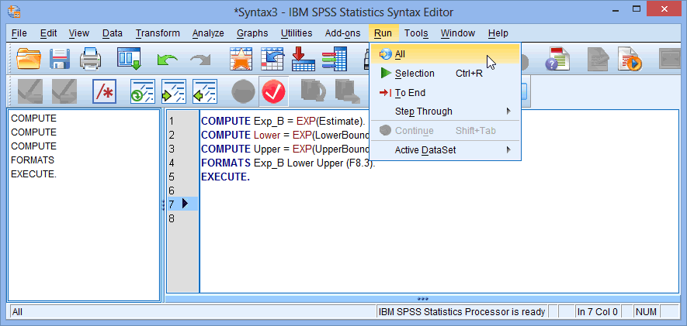Expand the Active DataSet submenu
Screen dimensions: 687x326
pyautogui.click(x=445, y=150)
